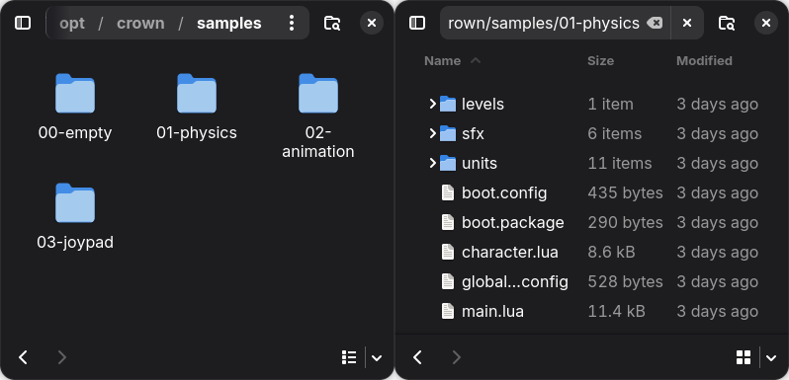Click the 11 items size cell

(619, 164)
